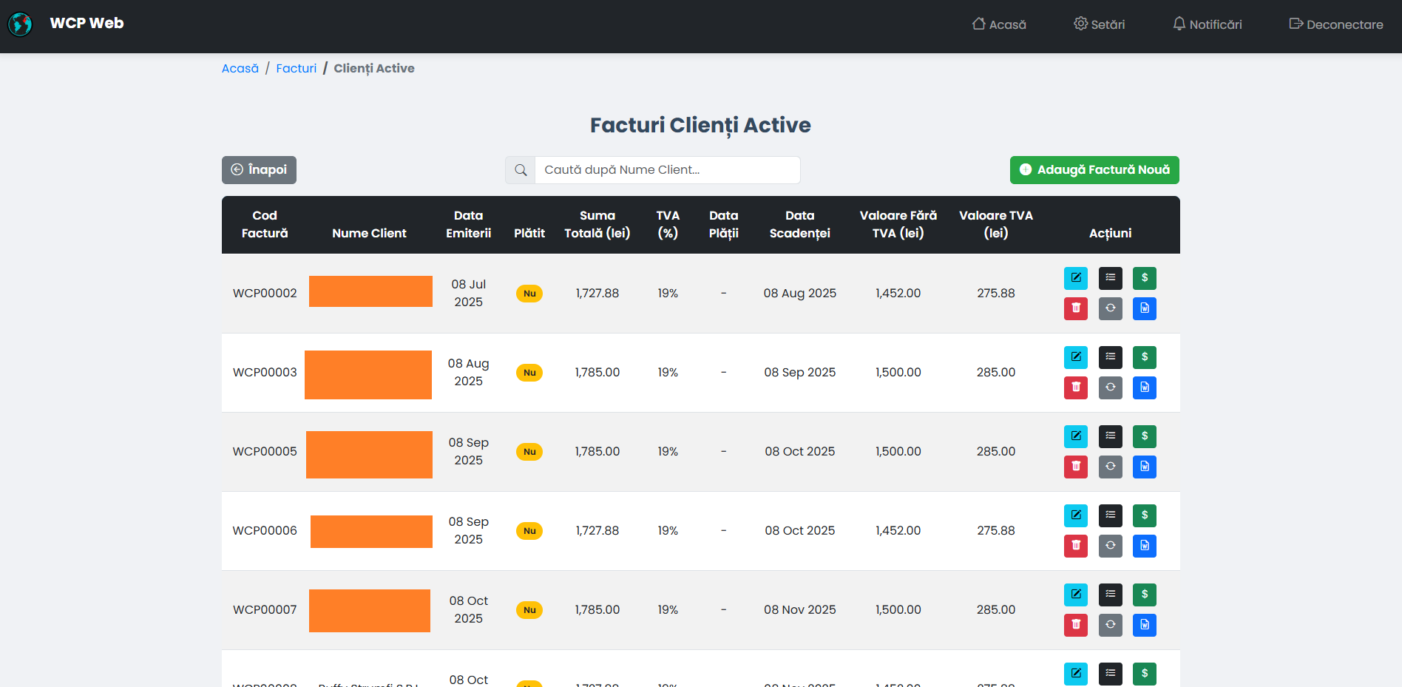The width and height of the screenshot is (1402, 687).
Task: Click the trash icon for invoice WCP00006
Action: click(1075, 546)
